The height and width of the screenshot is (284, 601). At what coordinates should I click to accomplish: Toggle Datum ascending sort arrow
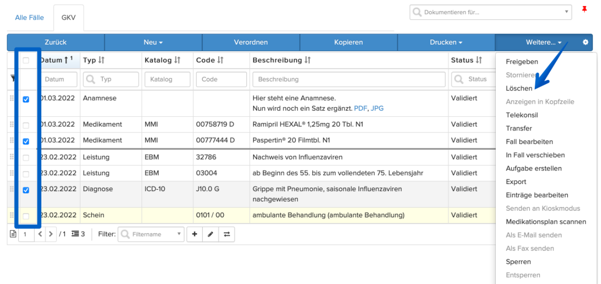coord(66,60)
